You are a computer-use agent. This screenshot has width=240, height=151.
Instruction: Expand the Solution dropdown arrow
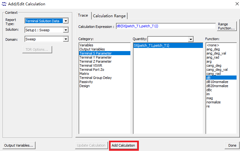tap(66, 30)
